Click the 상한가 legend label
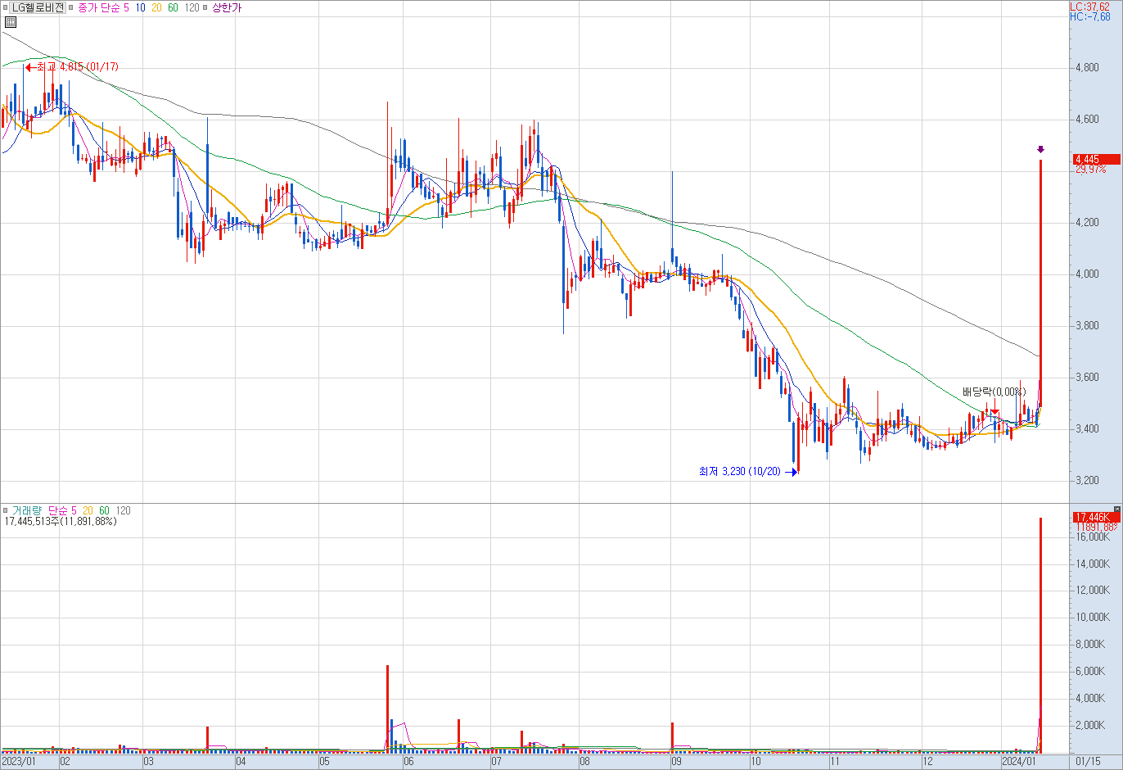The height and width of the screenshot is (770, 1123). [227, 7]
